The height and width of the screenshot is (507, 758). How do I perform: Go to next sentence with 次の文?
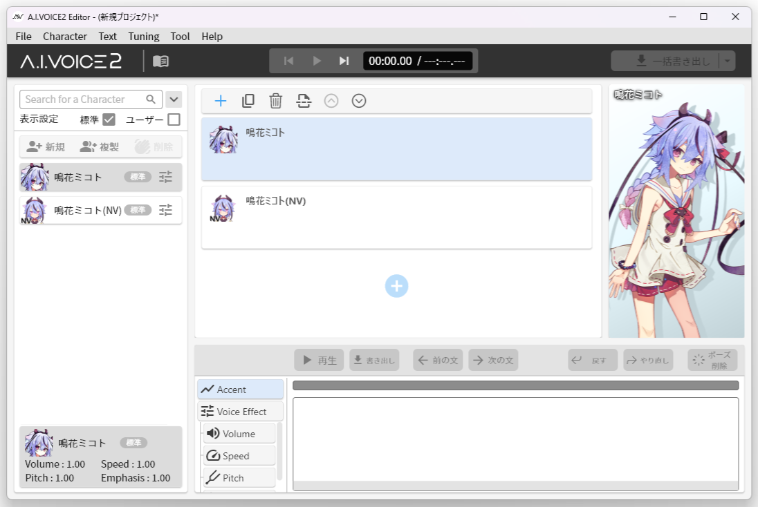click(493, 360)
